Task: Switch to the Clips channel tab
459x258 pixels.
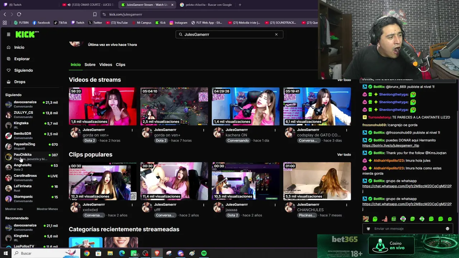Action: (x=120, y=64)
